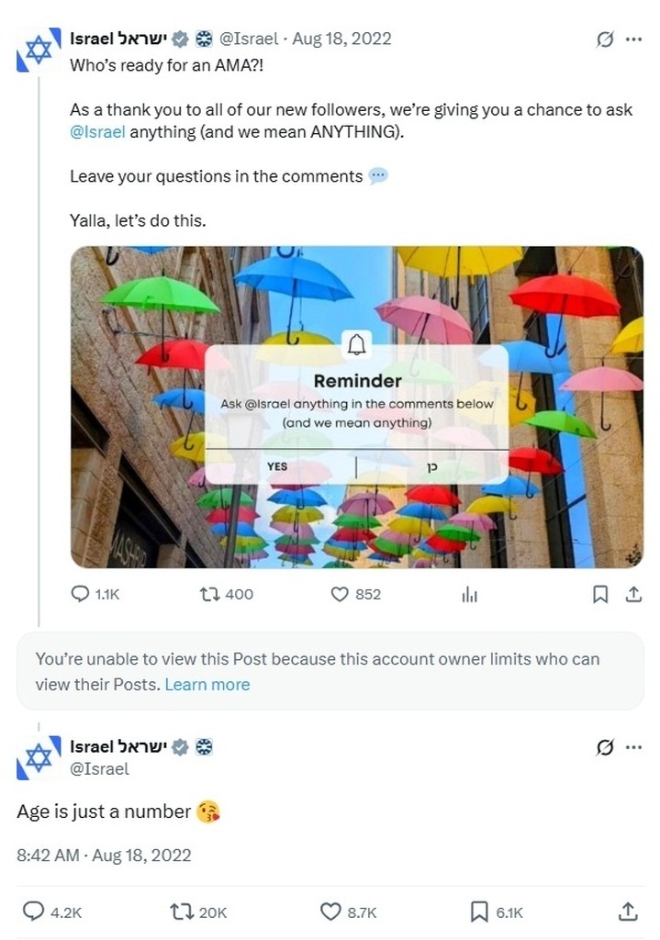
Task: Like the reply with 8.7K likes
Action: (x=330, y=912)
